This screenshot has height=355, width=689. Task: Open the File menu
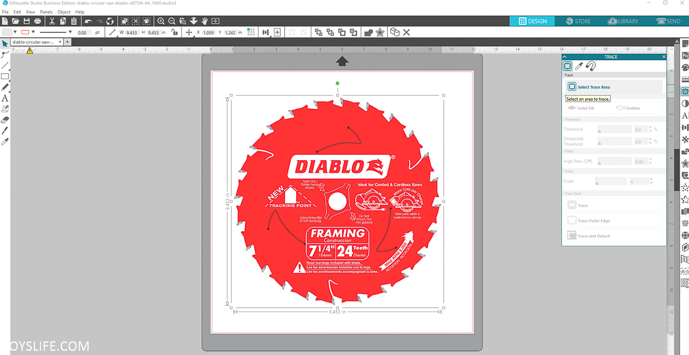pos(5,12)
